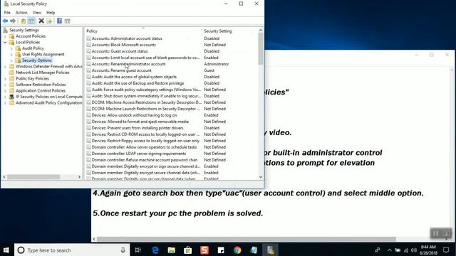The width and height of the screenshot is (456, 256).
Task: Select Security Settings root in the tree
Action: [x=24, y=30]
